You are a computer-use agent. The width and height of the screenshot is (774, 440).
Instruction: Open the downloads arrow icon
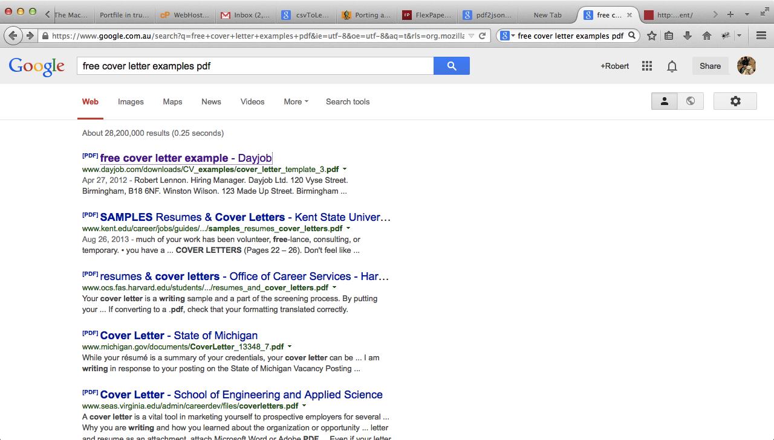tap(688, 36)
